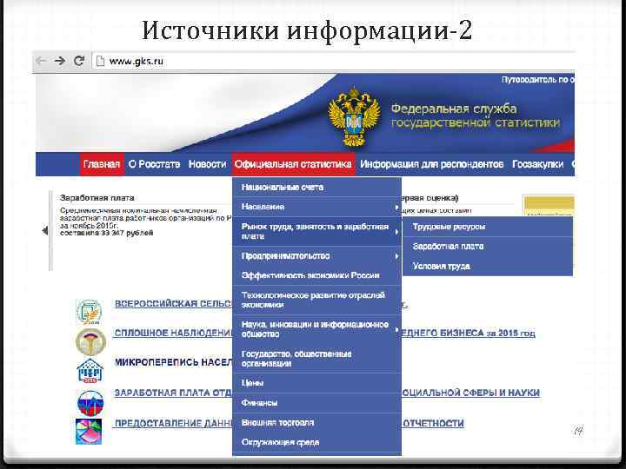The height and width of the screenshot is (469, 626).
Task: Click the browser forward arrow
Action: (x=60, y=61)
